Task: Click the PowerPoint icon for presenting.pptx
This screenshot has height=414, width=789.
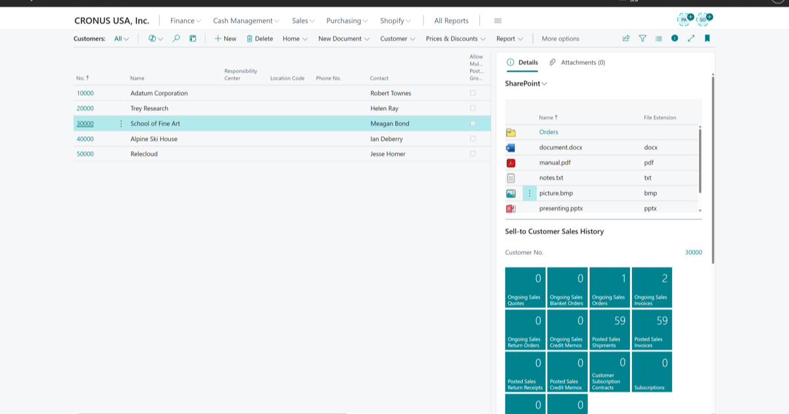Action: pos(511,208)
